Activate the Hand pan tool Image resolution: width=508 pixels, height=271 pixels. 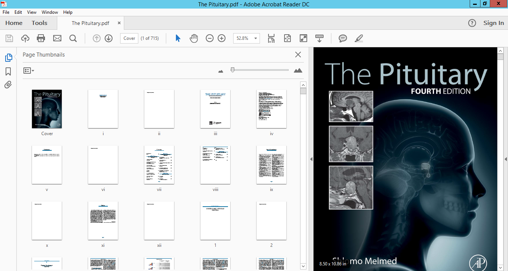(194, 38)
